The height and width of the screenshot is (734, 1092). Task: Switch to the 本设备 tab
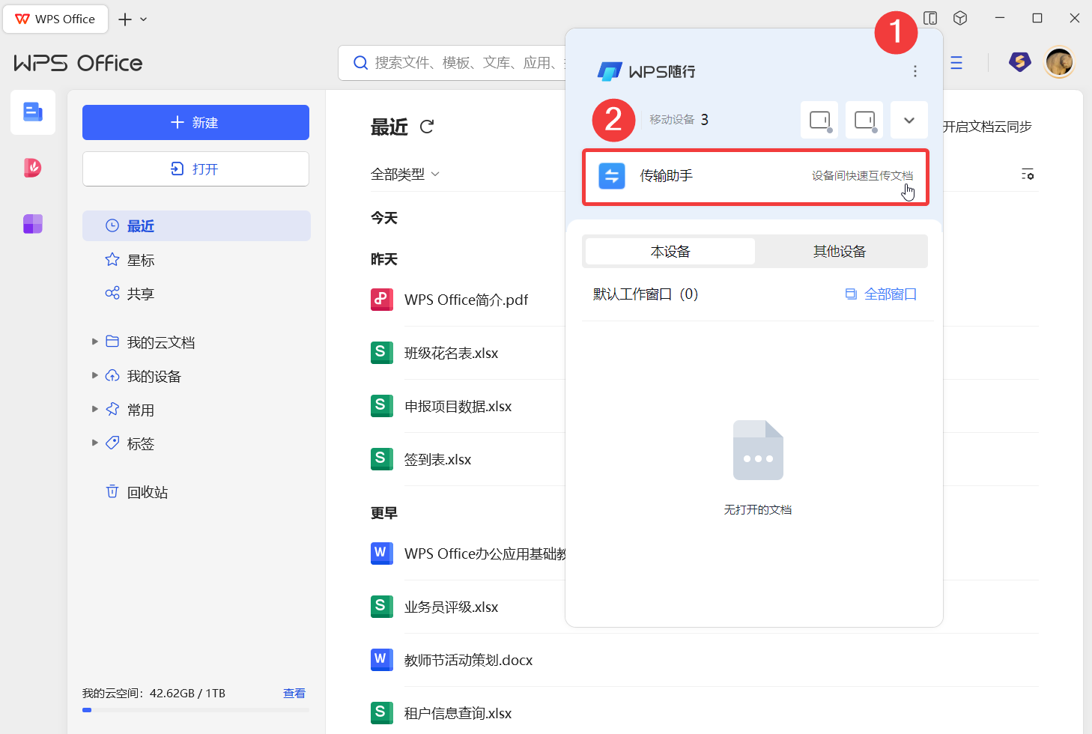click(x=670, y=252)
